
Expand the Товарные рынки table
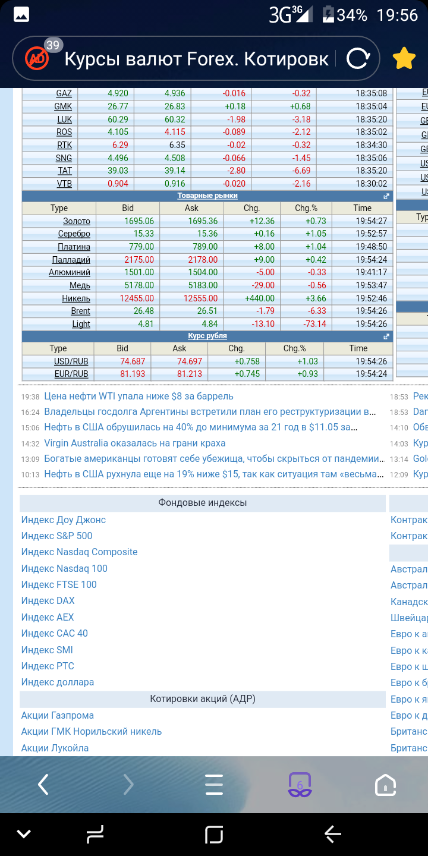(x=386, y=196)
